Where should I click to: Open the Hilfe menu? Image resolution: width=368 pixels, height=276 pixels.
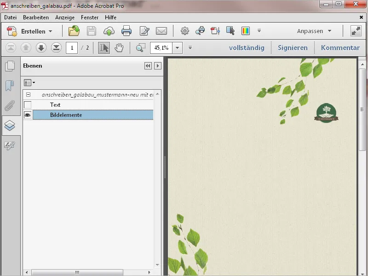110,17
